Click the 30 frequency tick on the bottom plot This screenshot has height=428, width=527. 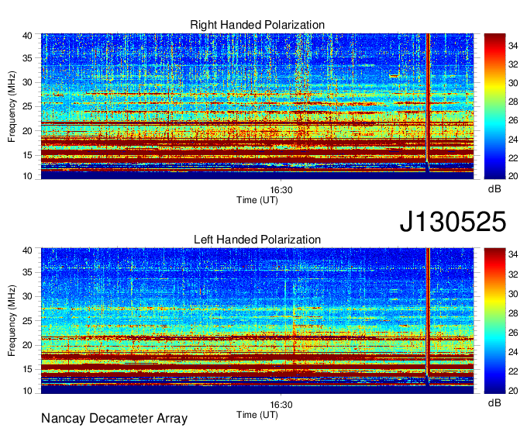(28, 296)
